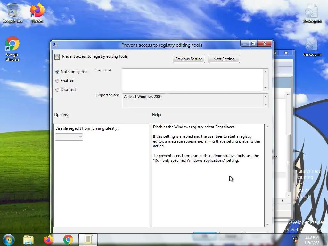Click the Supported on scroll-up arrow
The image size is (328, 246).
coord(266,97)
